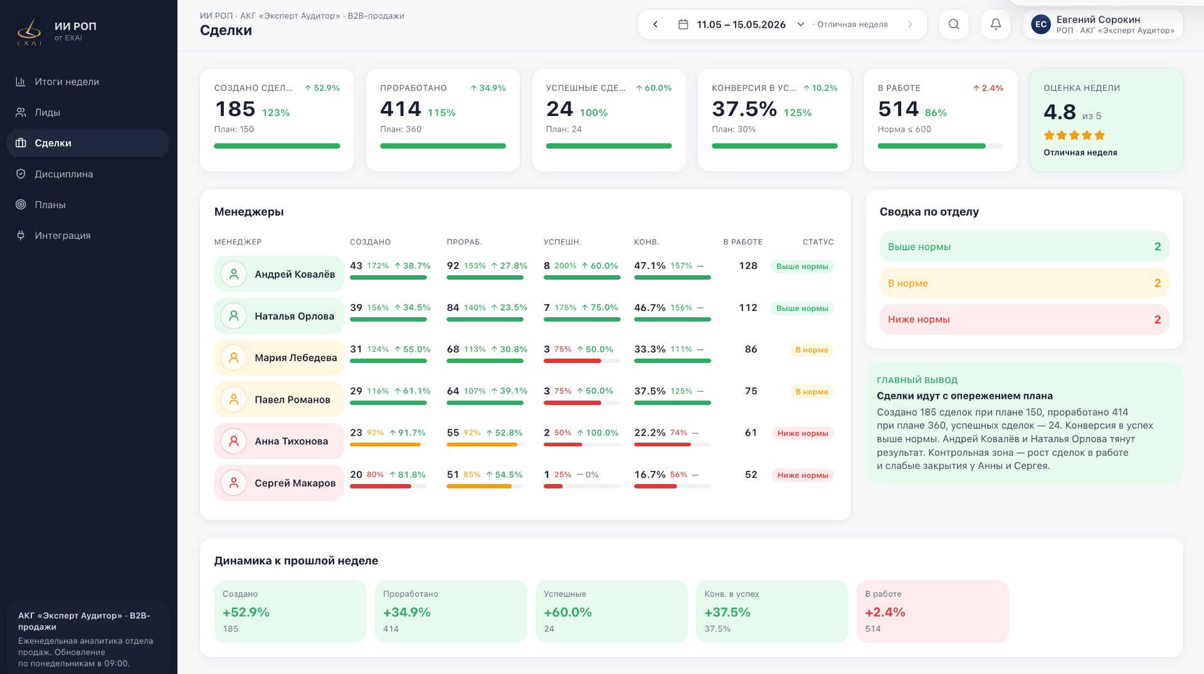Click the СОЗДАНО column header
Viewport: 1204px width, 674px height.
tap(370, 242)
